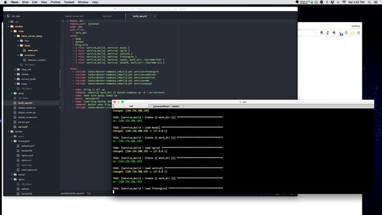Screen dimensions: 382x215
Task: Select the build_wp.yml editor tab
Action: tap(140, 16)
